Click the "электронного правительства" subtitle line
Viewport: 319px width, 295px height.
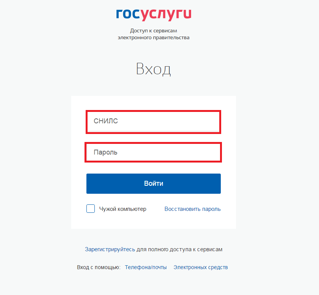pyautogui.click(x=154, y=38)
